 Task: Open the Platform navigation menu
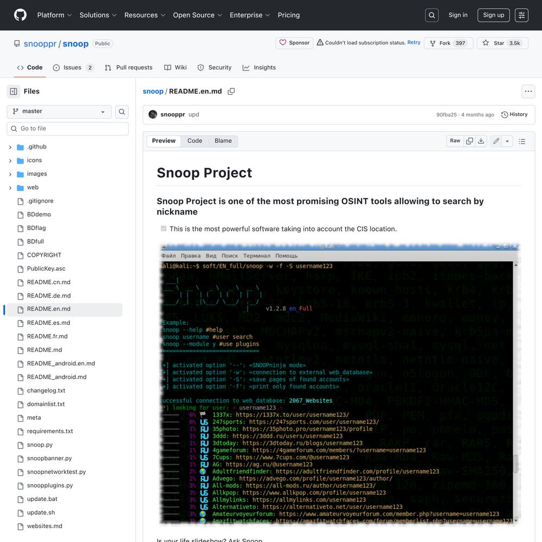coord(54,15)
